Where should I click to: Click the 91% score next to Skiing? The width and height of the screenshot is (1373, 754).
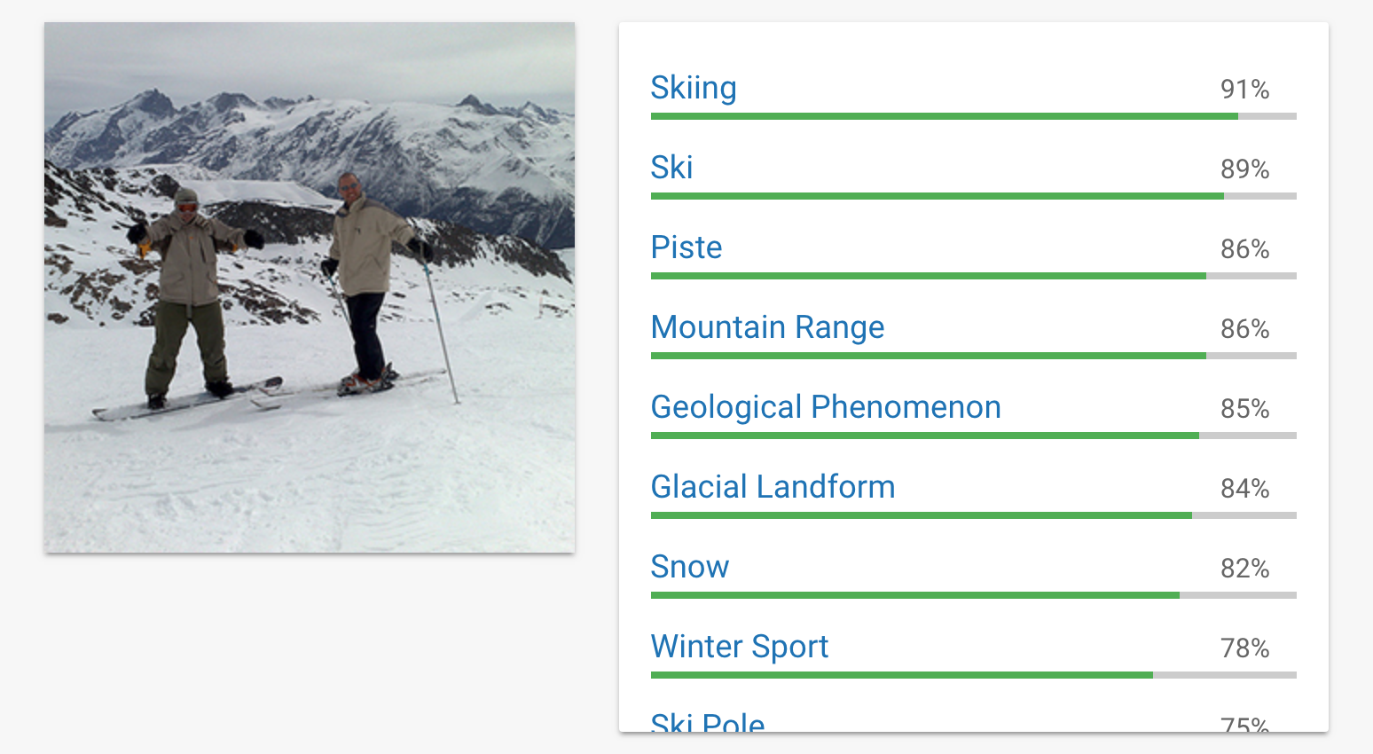point(1244,90)
